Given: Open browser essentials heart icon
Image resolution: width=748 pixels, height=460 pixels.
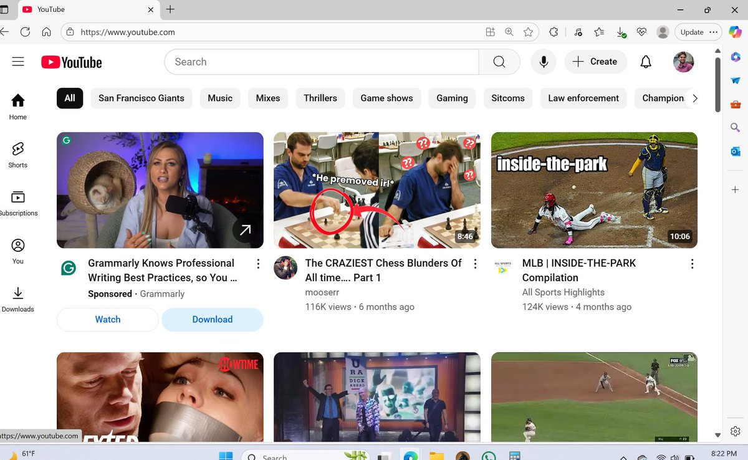Looking at the screenshot, I should pyautogui.click(x=642, y=32).
